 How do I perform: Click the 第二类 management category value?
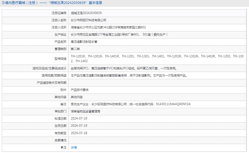[75, 49]
